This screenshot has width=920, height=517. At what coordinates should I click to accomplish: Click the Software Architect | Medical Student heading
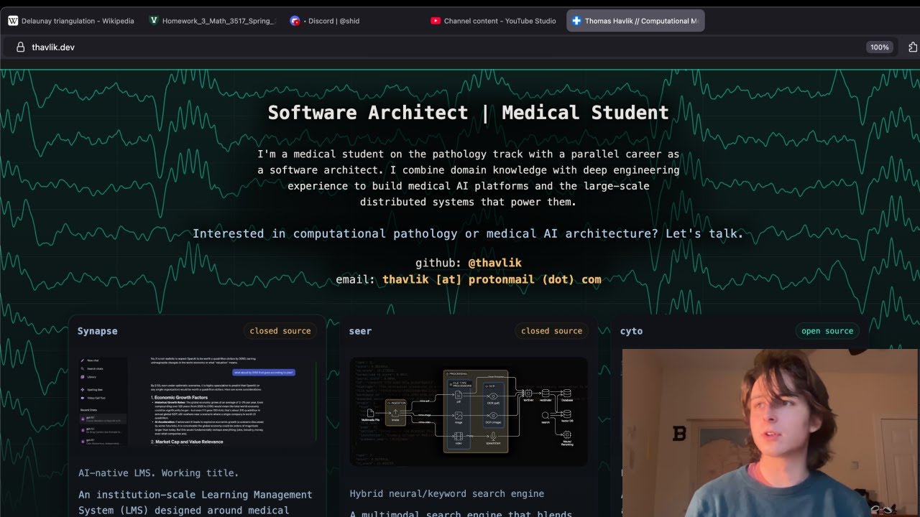click(469, 113)
